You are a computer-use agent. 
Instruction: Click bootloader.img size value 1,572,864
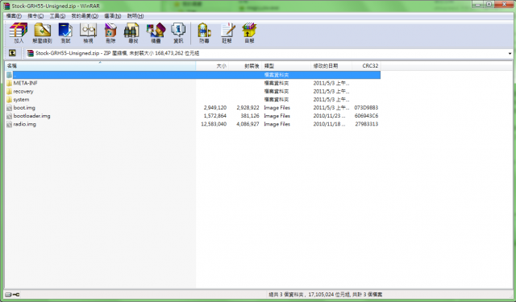coord(215,116)
